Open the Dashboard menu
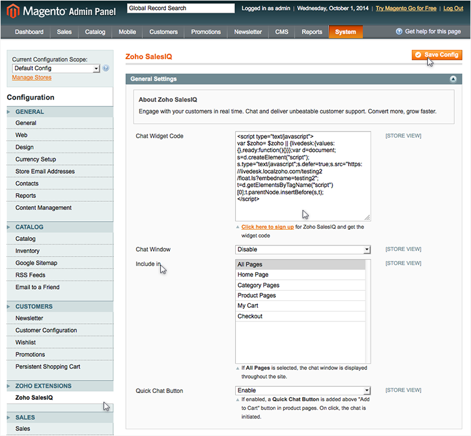Screen dimensions: 471x436 click(29, 32)
